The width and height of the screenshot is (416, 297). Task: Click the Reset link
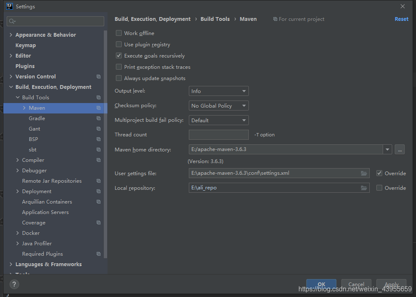(401, 19)
